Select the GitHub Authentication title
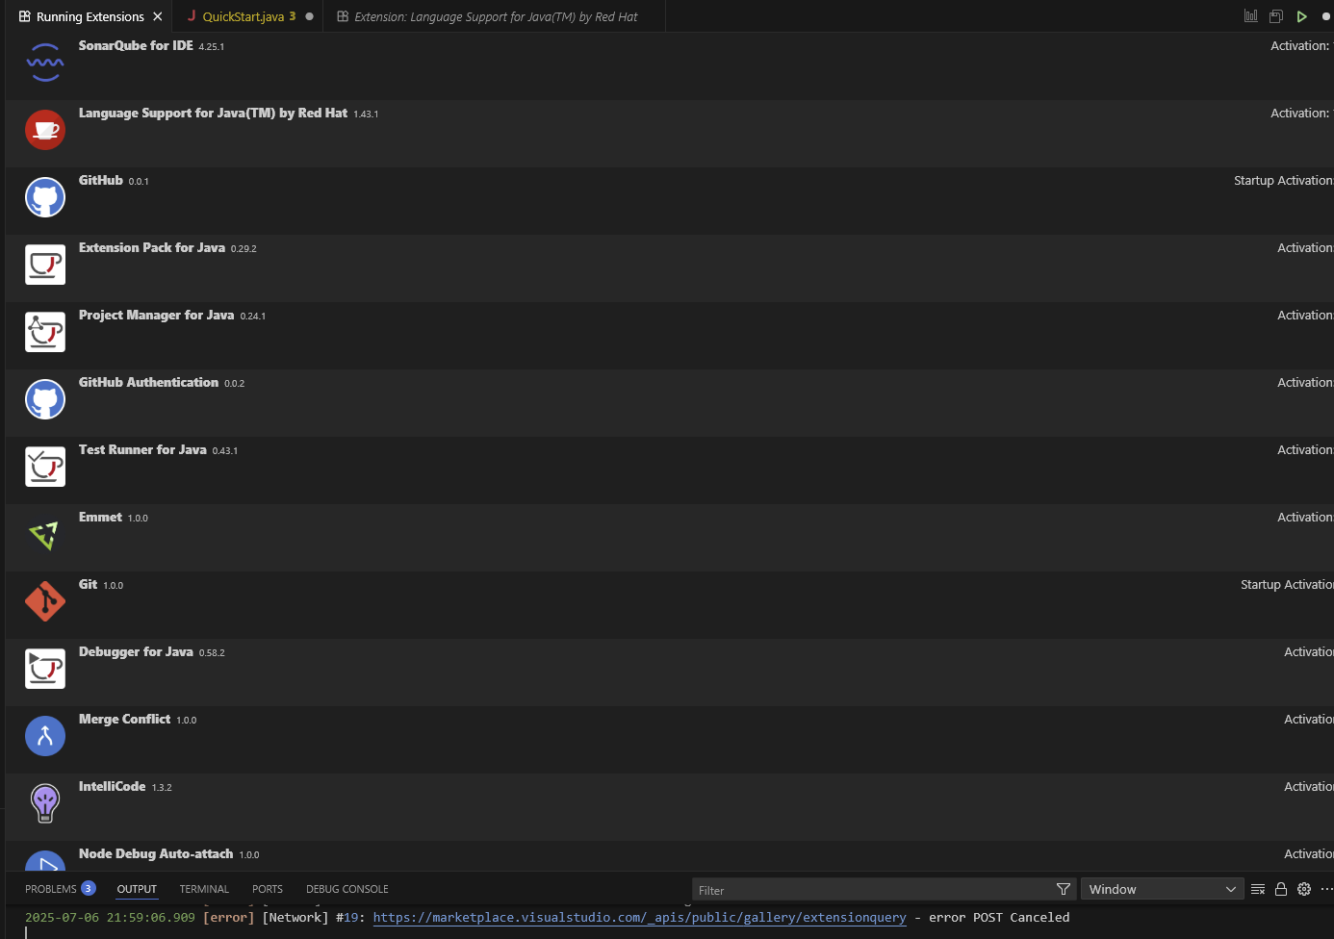 [148, 382]
